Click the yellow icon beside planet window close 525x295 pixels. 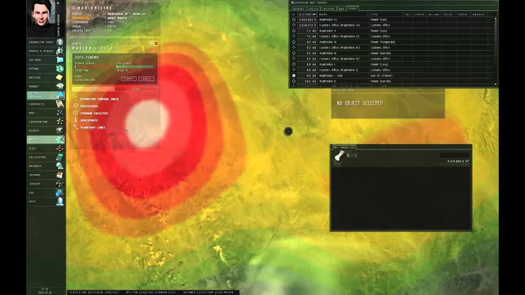[151, 43]
